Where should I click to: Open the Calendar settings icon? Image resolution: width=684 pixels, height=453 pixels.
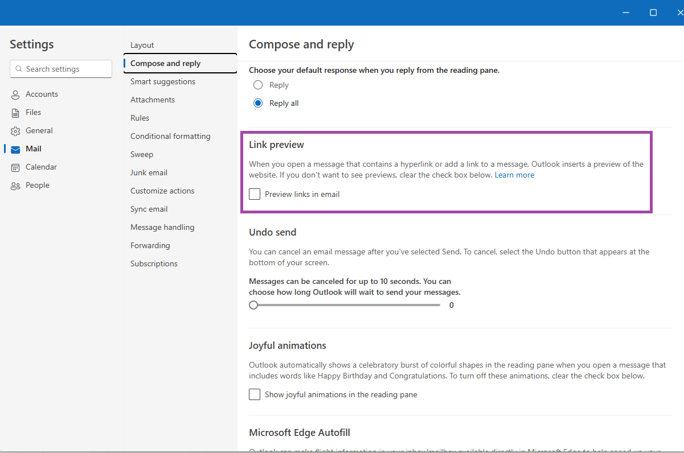click(x=15, y=167)
